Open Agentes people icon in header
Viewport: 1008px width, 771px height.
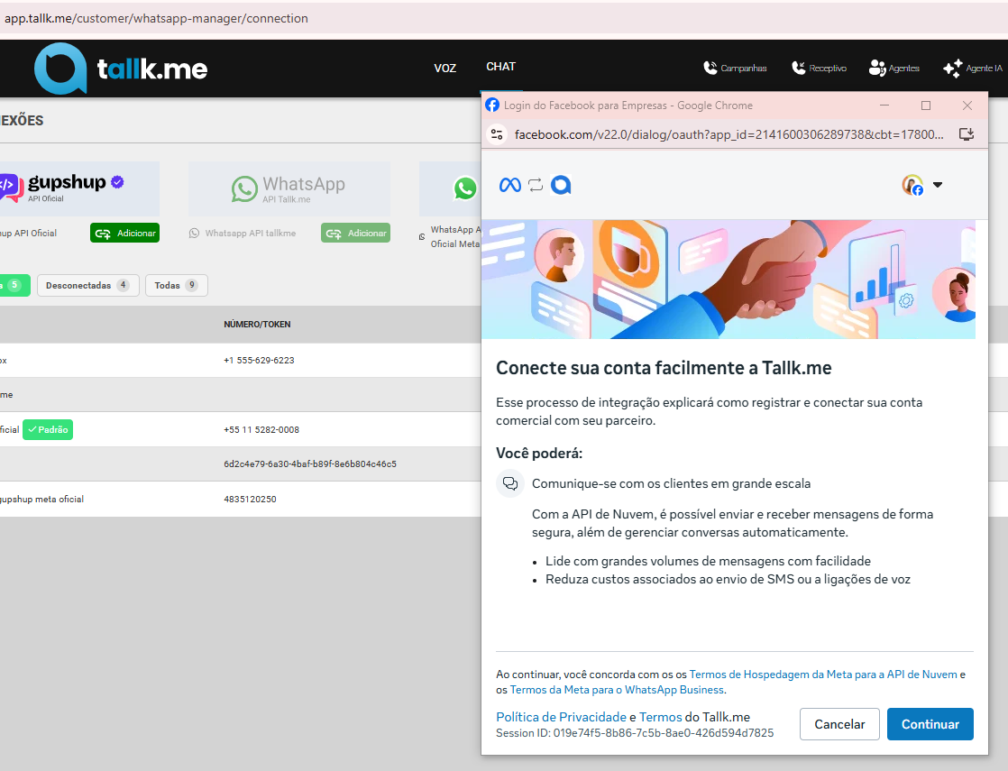877,69
